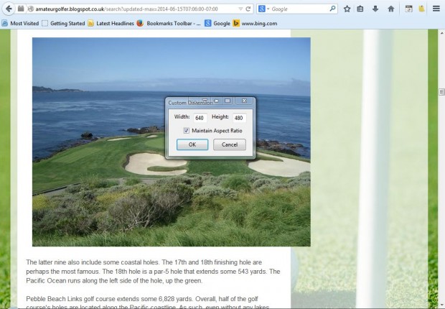The image size is (445, 309).
Task: Open the Google bookmark
Action: point(217,24)
